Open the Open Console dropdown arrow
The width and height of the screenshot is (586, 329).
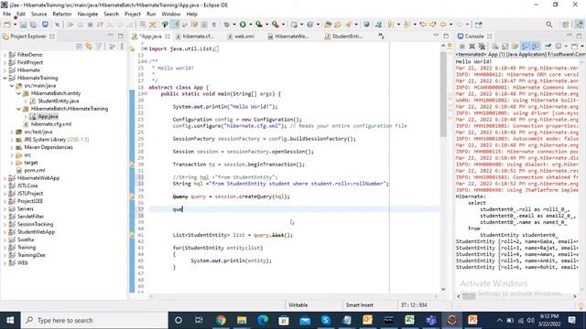point(582,47)
